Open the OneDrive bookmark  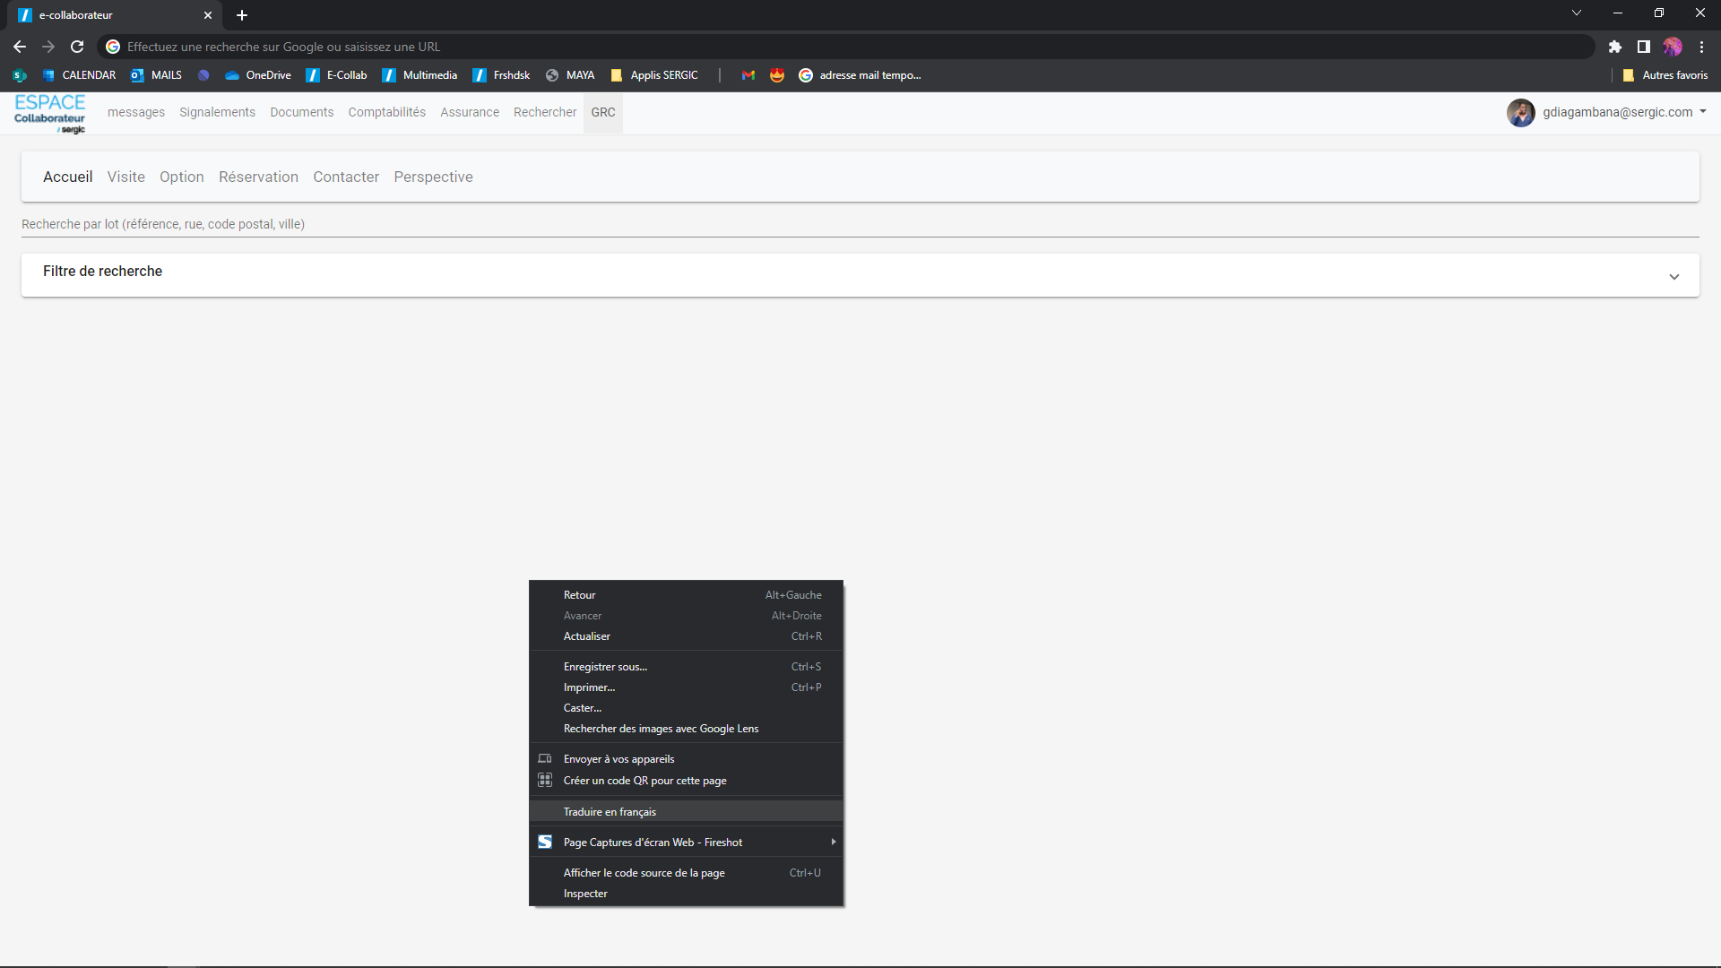[258, 75]
